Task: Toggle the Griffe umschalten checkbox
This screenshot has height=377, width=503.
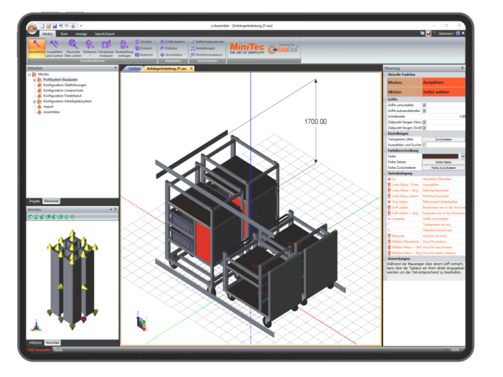Action: pyautogui.click(x=424, y=105)
